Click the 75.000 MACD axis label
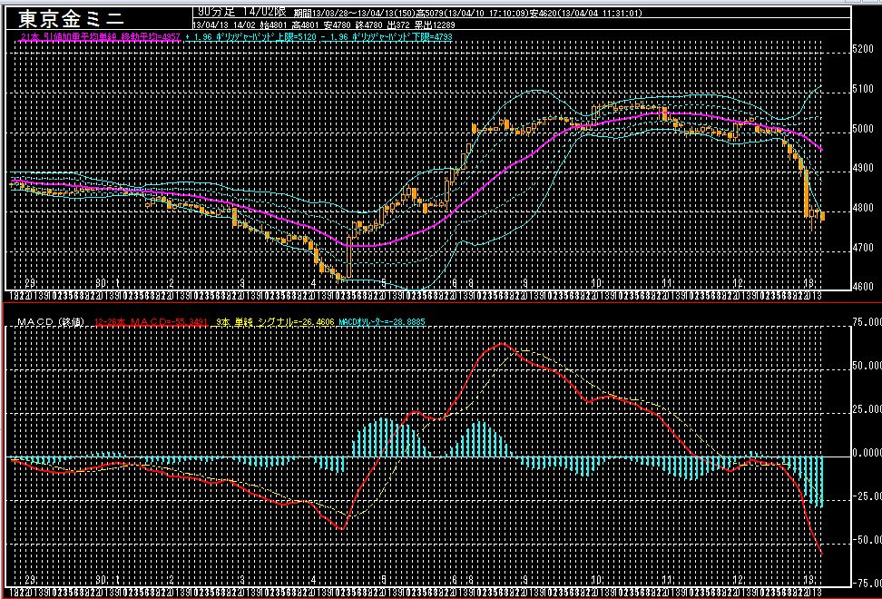The image size is (882, 599). [867, 322]
